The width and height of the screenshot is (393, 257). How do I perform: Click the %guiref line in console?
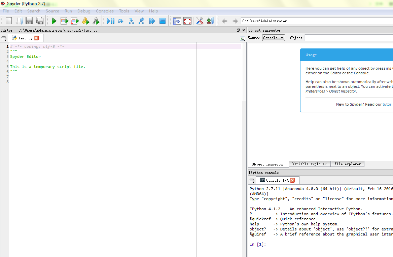tap(321, 234)
